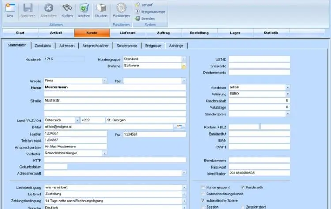
Task: Click the Abbrechen cancel icon
Action: click(49, 8)
